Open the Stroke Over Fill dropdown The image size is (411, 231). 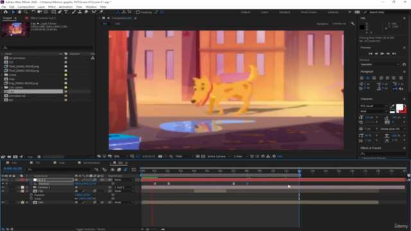(392, 129)
